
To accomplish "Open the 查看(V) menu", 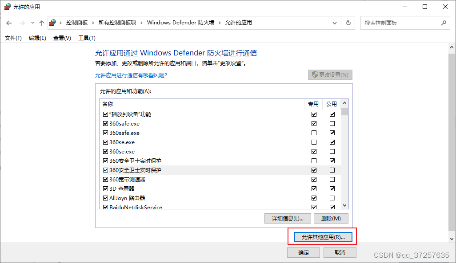I will click(62, 38).
